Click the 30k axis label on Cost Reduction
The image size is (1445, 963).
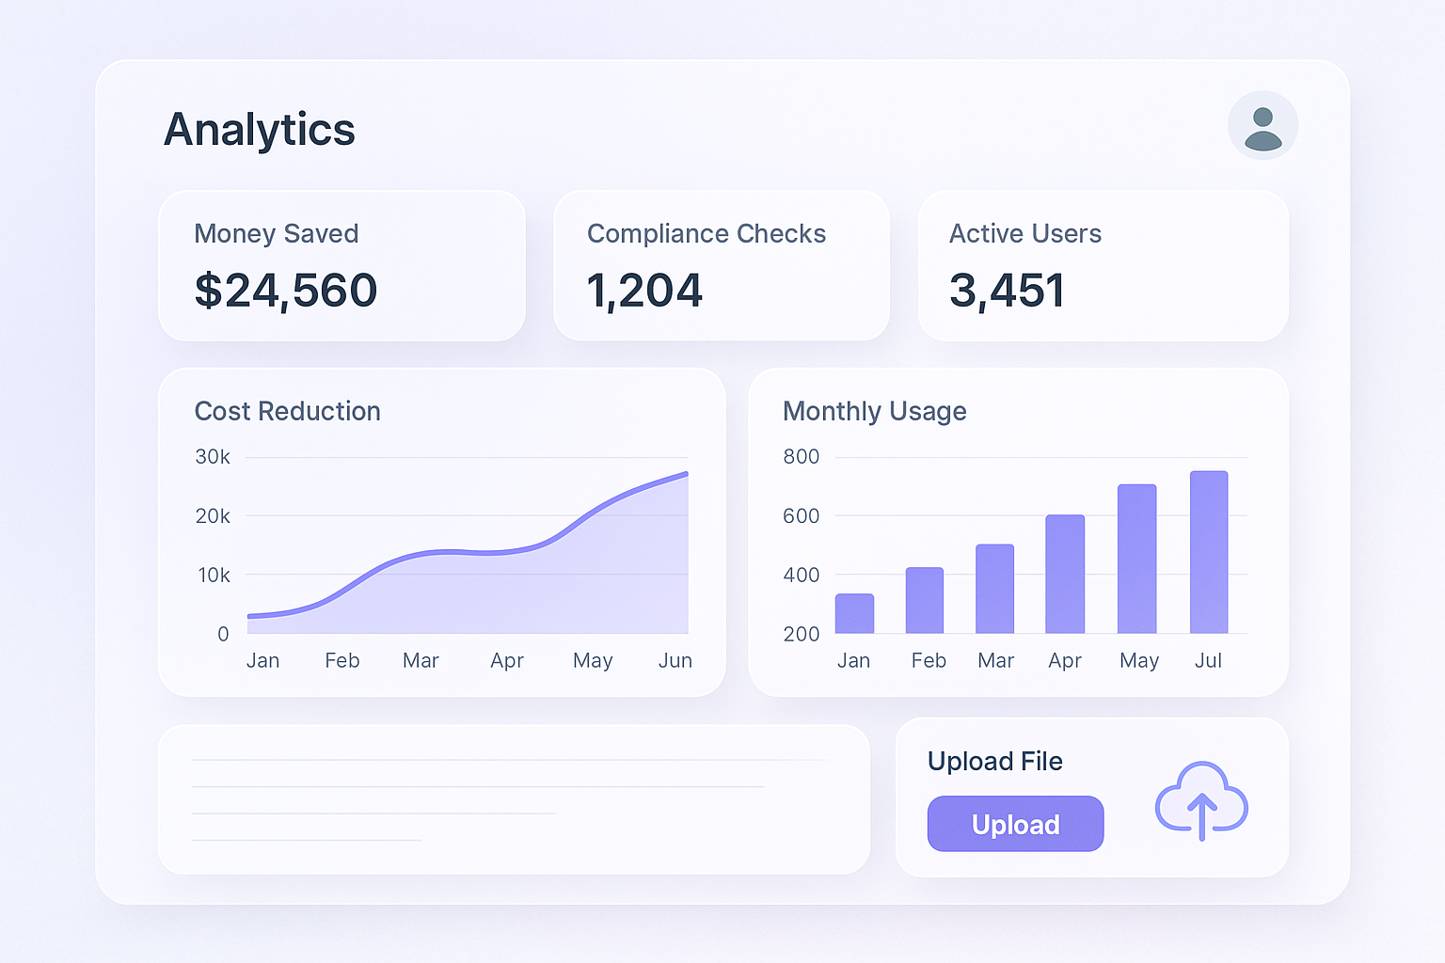point(214,457)
